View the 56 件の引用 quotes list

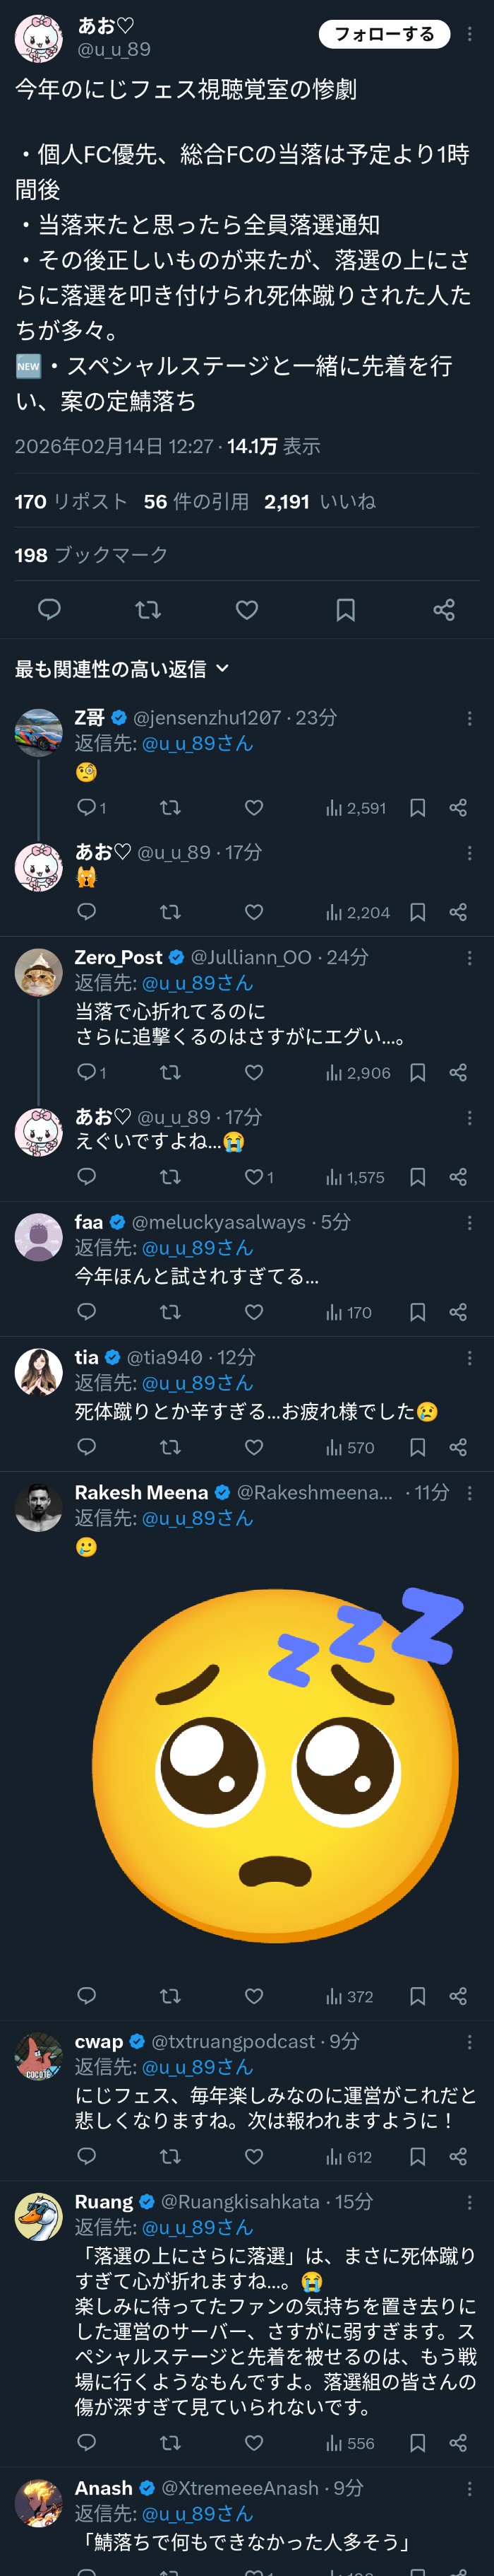click(x=195, y=501)
